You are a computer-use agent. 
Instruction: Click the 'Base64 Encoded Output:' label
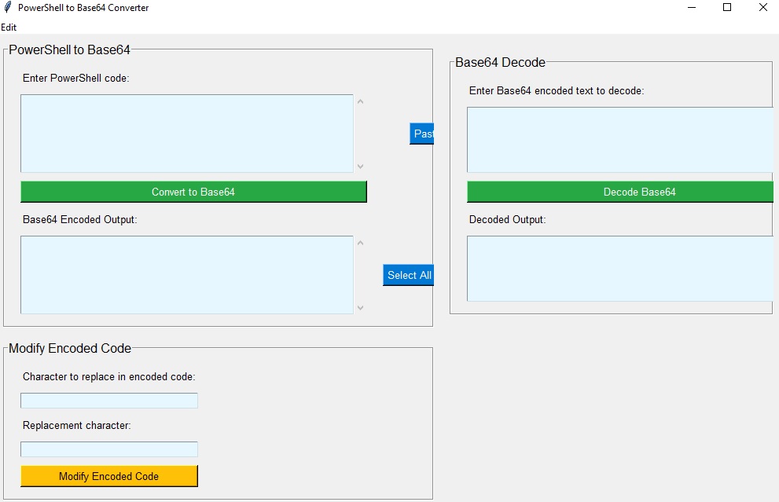(80, 219)
